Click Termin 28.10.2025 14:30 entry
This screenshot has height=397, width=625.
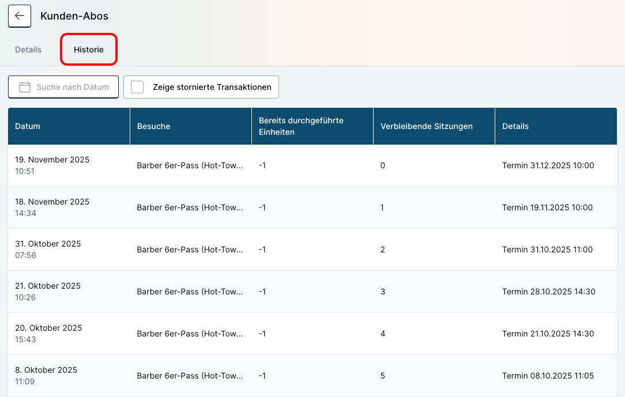pyautogui.click(x=548, y=292)
